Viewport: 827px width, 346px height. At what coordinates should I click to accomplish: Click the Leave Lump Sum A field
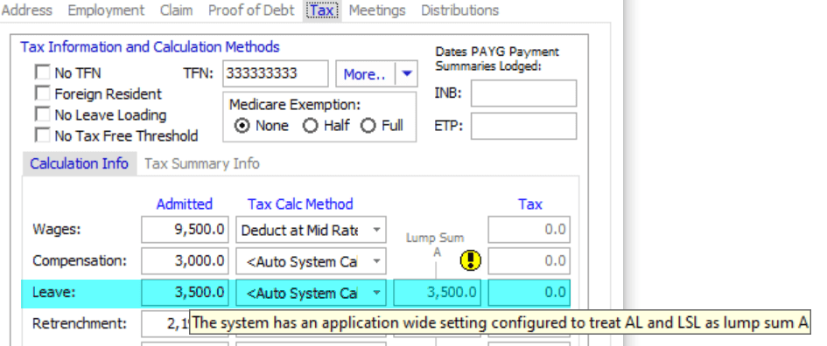click(x=437, y=293)
